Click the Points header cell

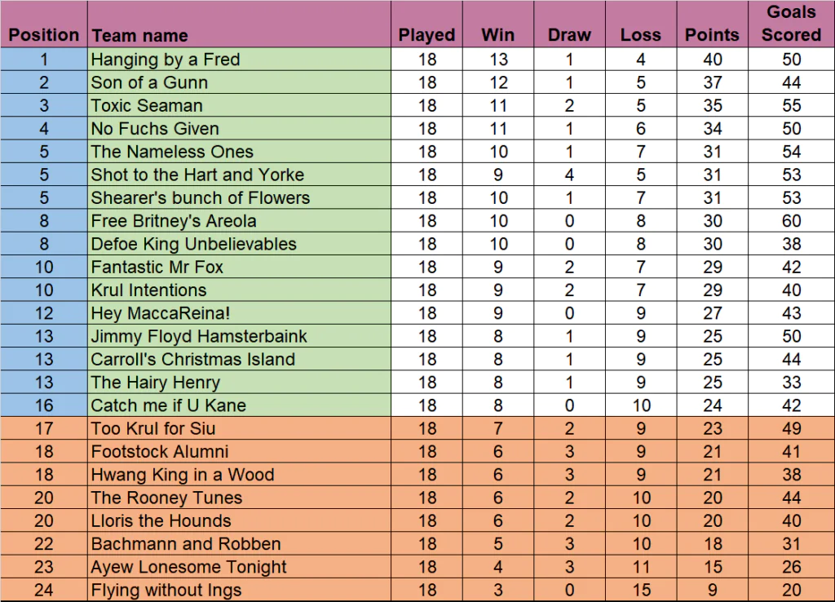pyautogui.click(x=713, y=24)
